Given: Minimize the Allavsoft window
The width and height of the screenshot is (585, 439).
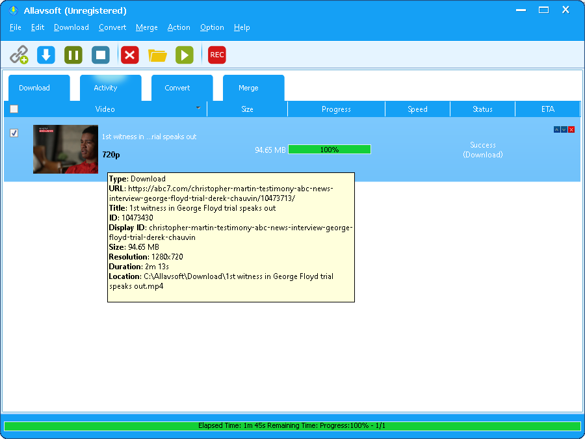Looking at the screenshot, I should click(521, 10).
